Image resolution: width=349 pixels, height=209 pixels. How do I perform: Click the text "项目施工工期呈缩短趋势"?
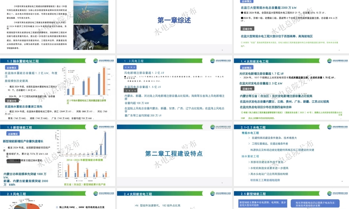(x=265, y=180)
